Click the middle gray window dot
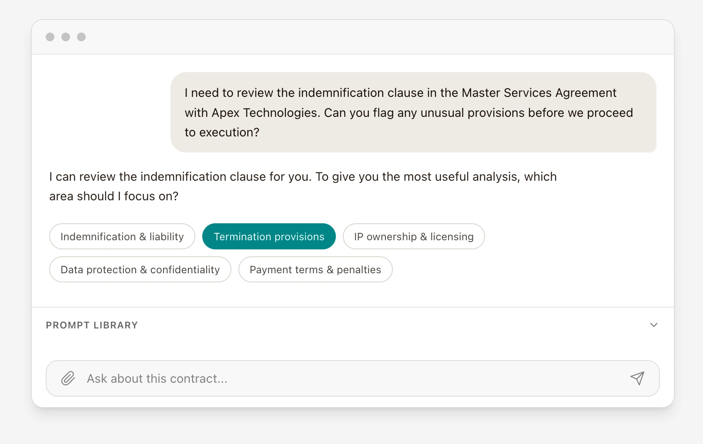Image resolution: width=703 pixels, height=444 pixels. pyautogui.click(x=66, y=37)
